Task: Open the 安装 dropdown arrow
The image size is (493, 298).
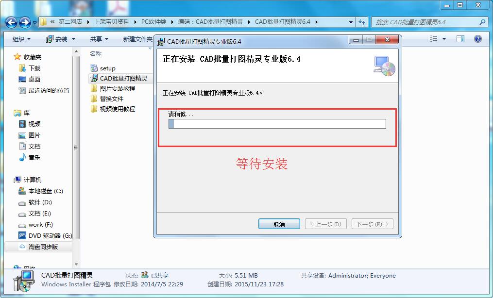Action: (x=73, y=39)
